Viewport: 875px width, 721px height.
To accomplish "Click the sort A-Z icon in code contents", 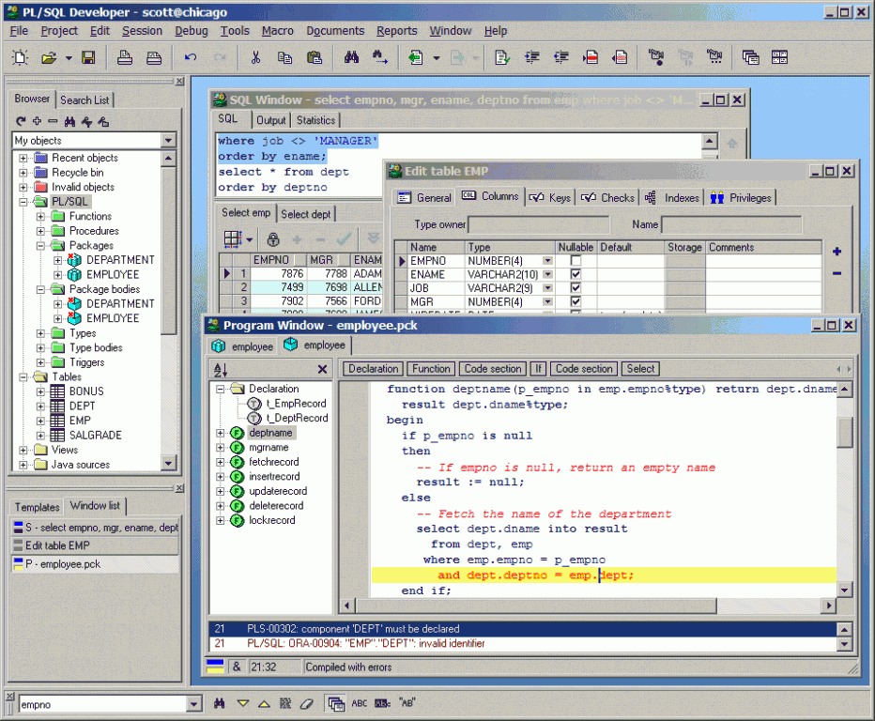I will (x=221, y=370).
